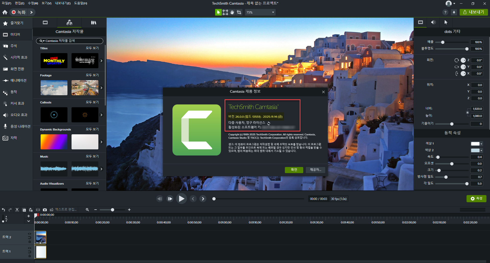Click the green 내보내기 export button
Viewport: 490px width, 263px height.
point(474,12)
